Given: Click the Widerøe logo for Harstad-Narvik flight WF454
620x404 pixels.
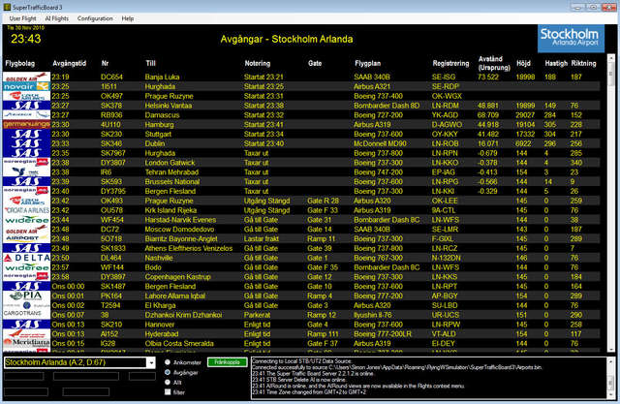Looking at the screenshot, I should [x=26, y=220].
